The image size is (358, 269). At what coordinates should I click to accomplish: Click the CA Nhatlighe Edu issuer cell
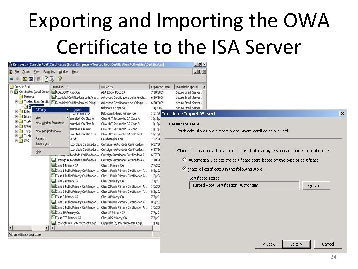point(112,139)
